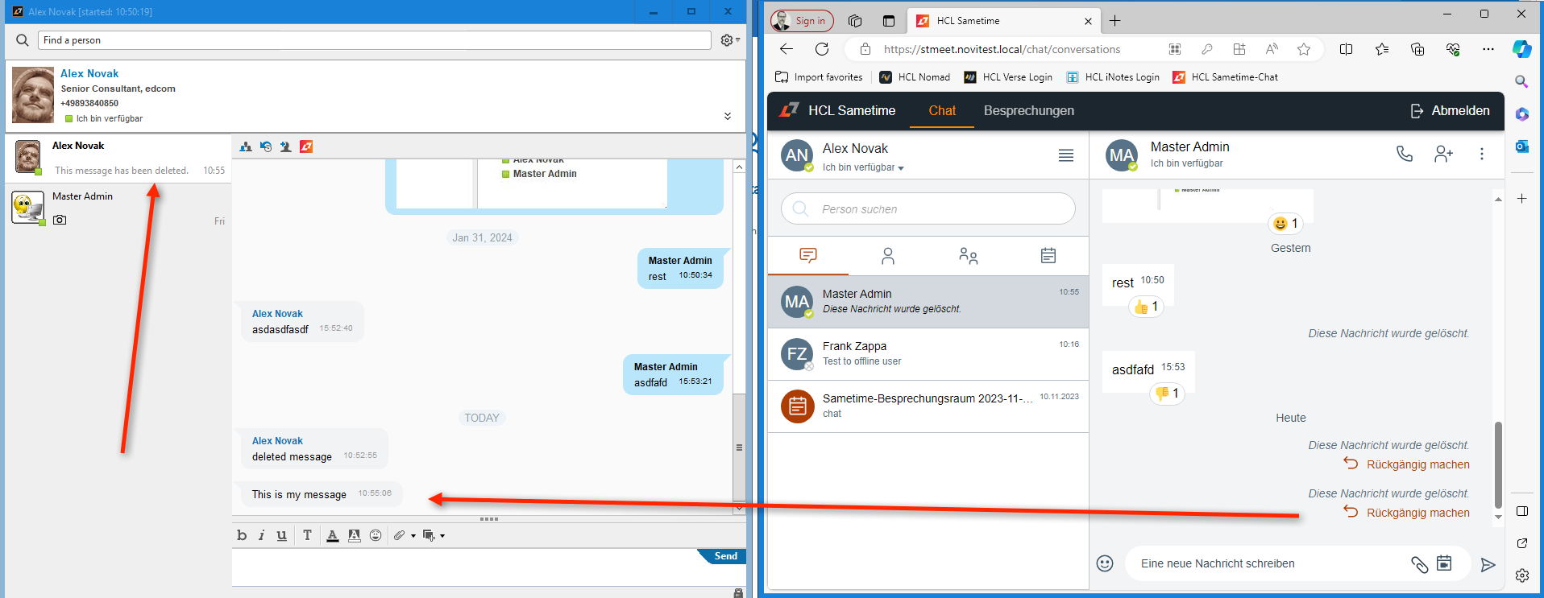Screen dimensions: 1544x598
Task: Click the add contact icon in chat toolbar
Action: (x=285, y=146)
